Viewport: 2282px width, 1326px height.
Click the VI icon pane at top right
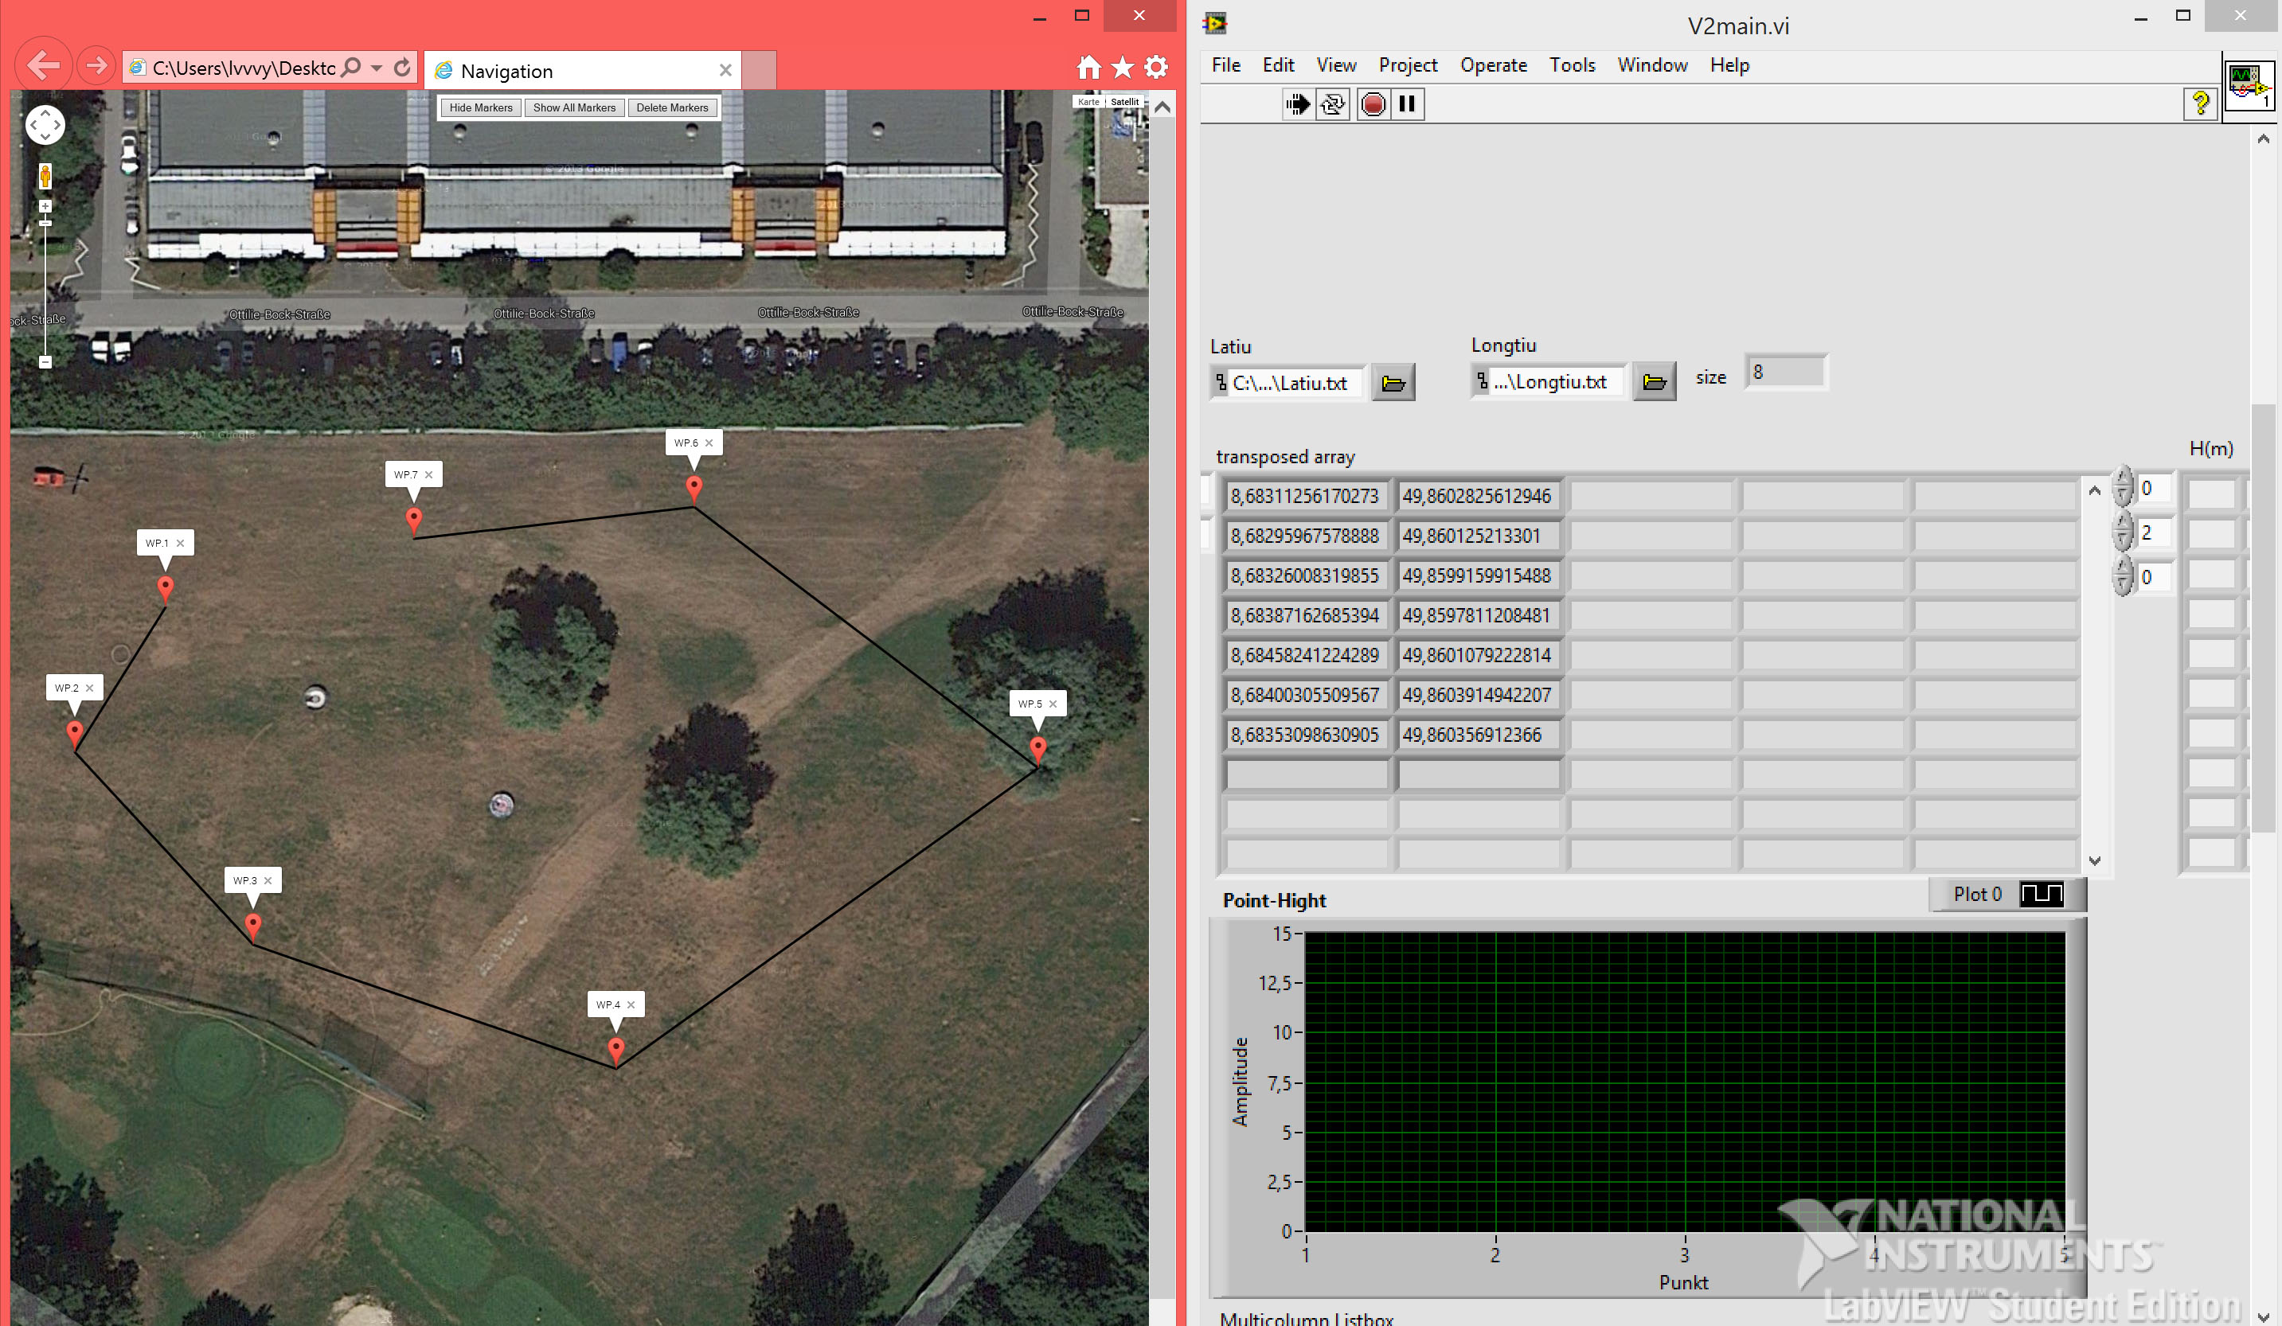[x=2249, y=85]
